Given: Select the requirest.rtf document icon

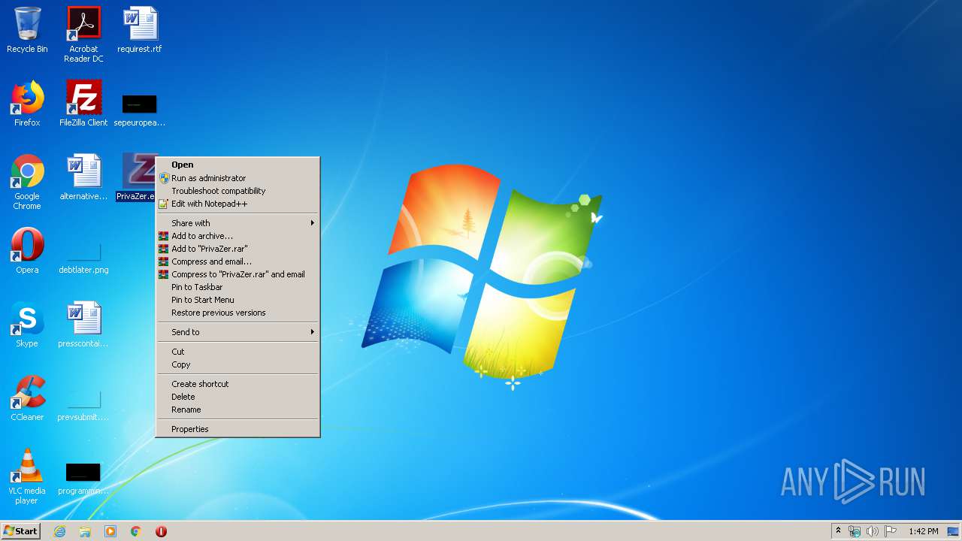Looking at the screenshot, I should click(140, 30).
